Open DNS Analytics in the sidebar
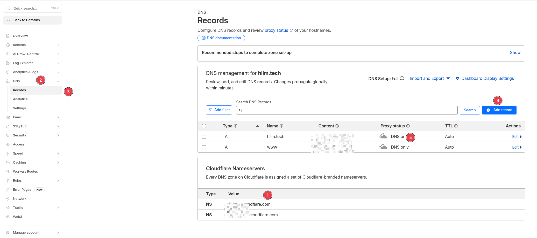This screenshot has height=238, width=537. [20, 99]
